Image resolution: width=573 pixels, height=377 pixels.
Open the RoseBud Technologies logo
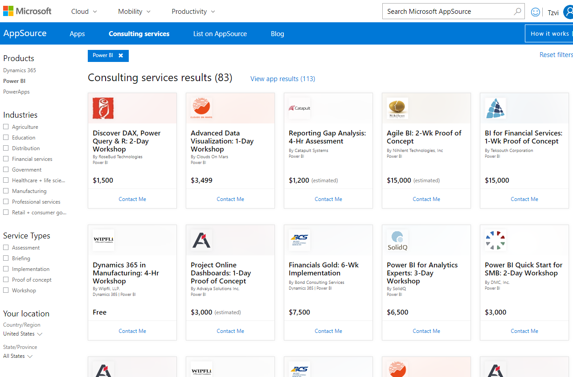[x=103, y=108]
